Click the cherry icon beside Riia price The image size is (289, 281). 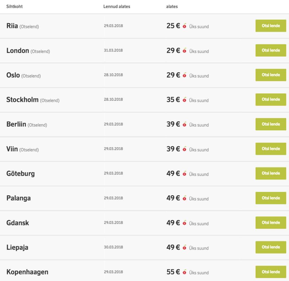coord(185,26)
